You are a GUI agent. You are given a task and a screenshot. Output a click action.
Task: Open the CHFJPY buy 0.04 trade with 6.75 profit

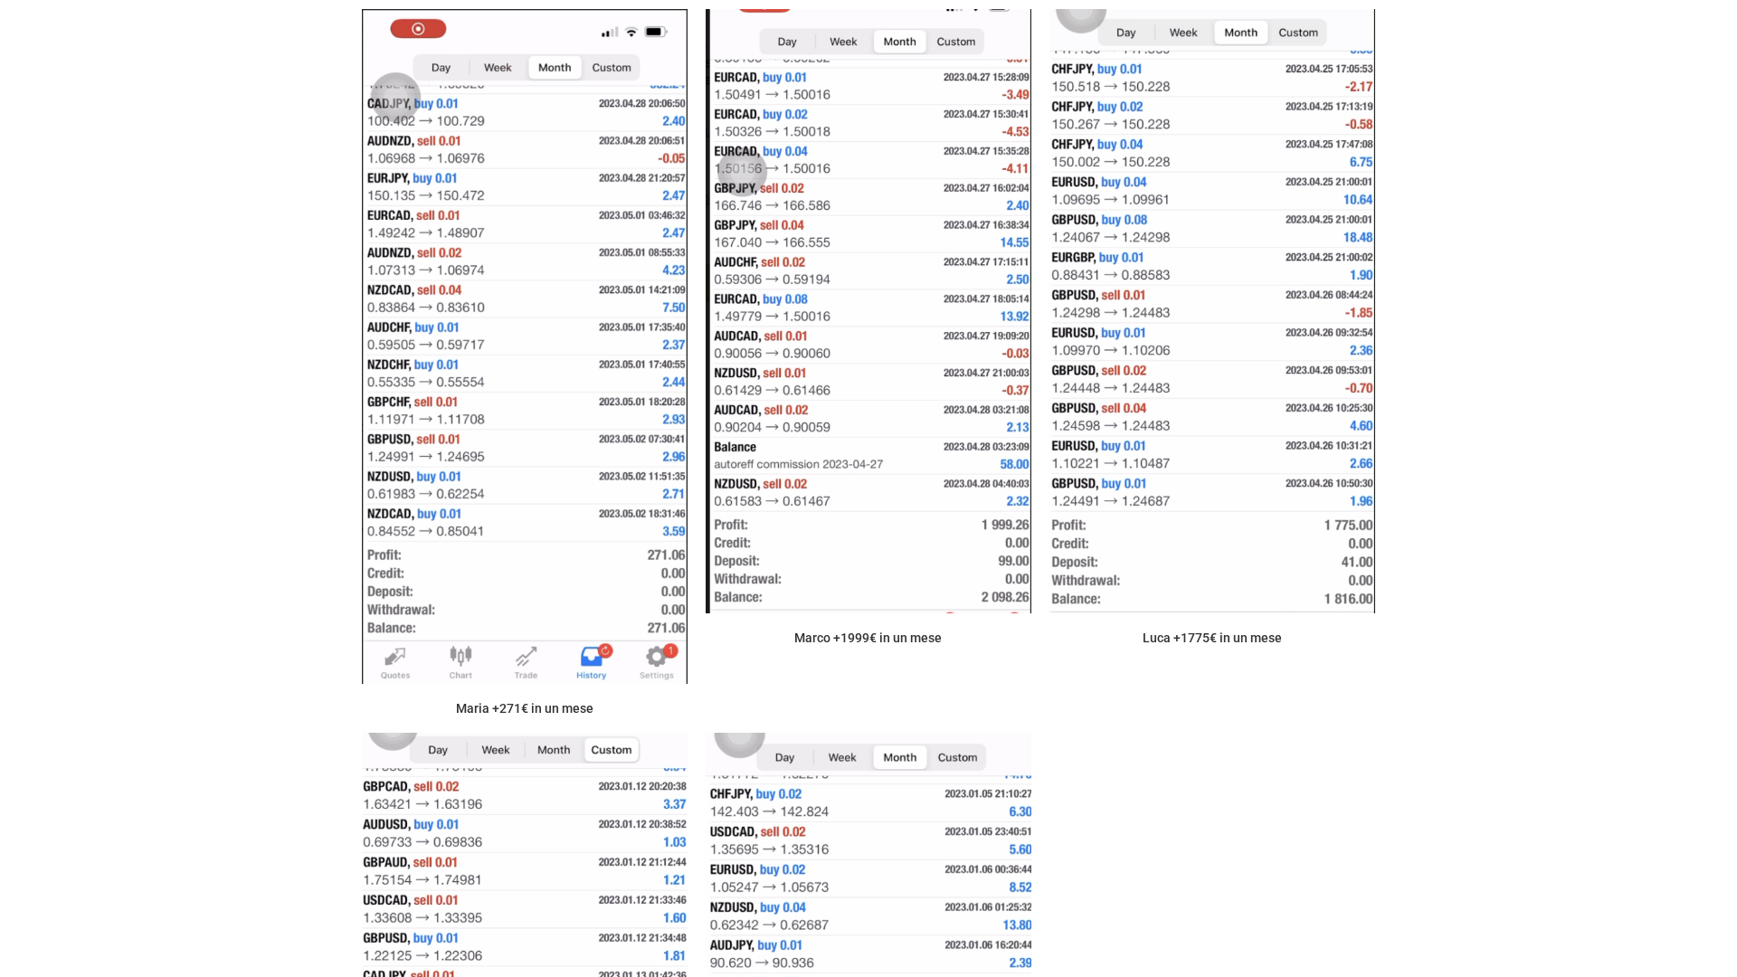pos(1212,153)
